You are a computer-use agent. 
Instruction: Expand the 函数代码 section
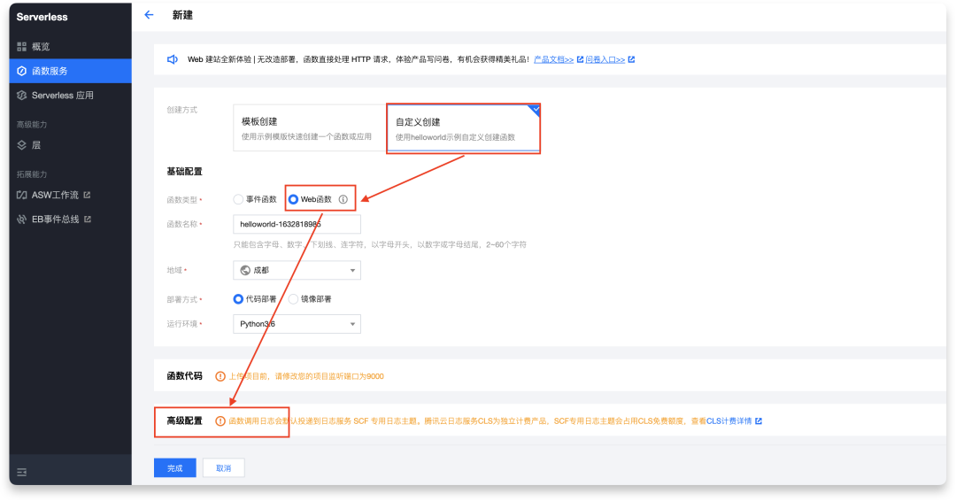(x=185, y=376)
